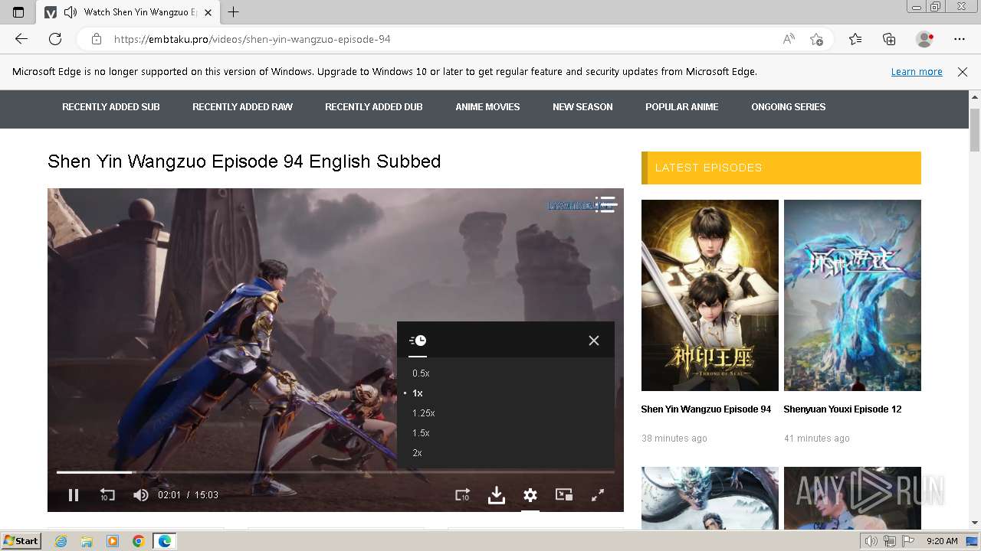
Task: Open the Favorites list
Action: pos(855,39)
